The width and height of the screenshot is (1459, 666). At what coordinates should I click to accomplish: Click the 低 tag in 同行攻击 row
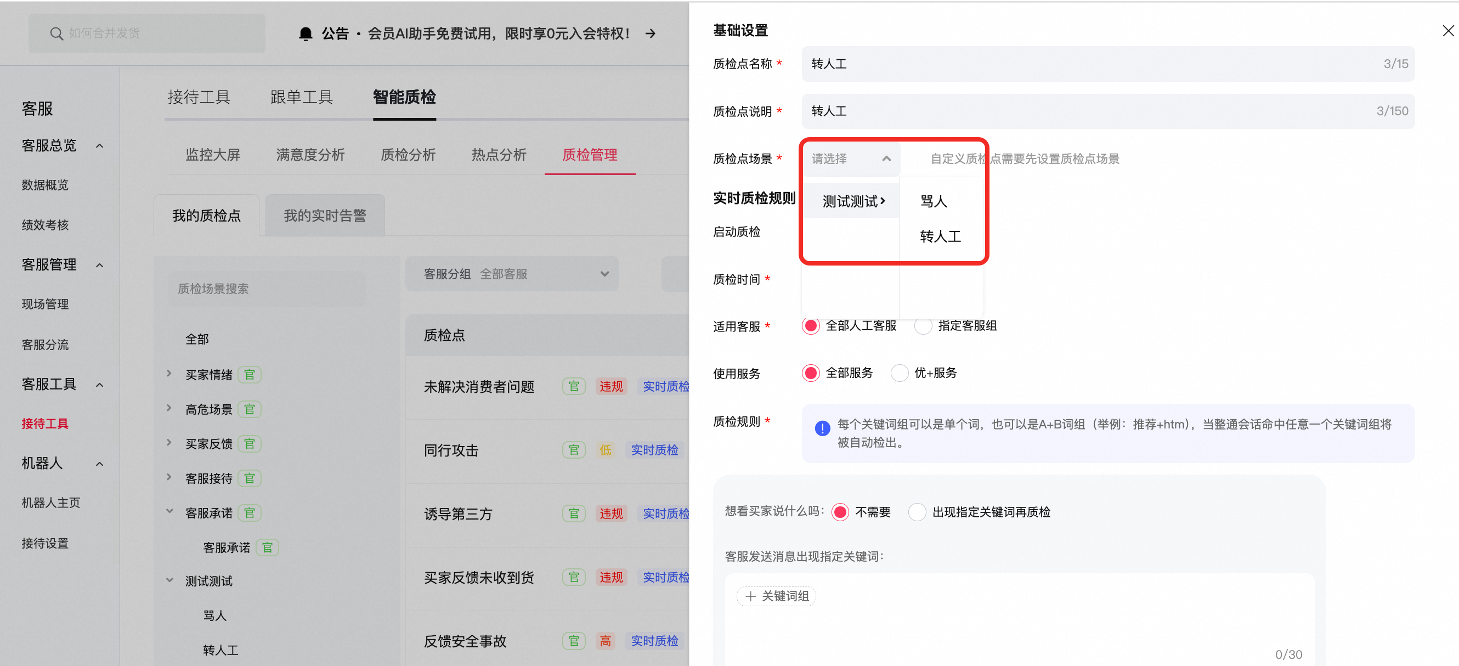pos(606,450)
